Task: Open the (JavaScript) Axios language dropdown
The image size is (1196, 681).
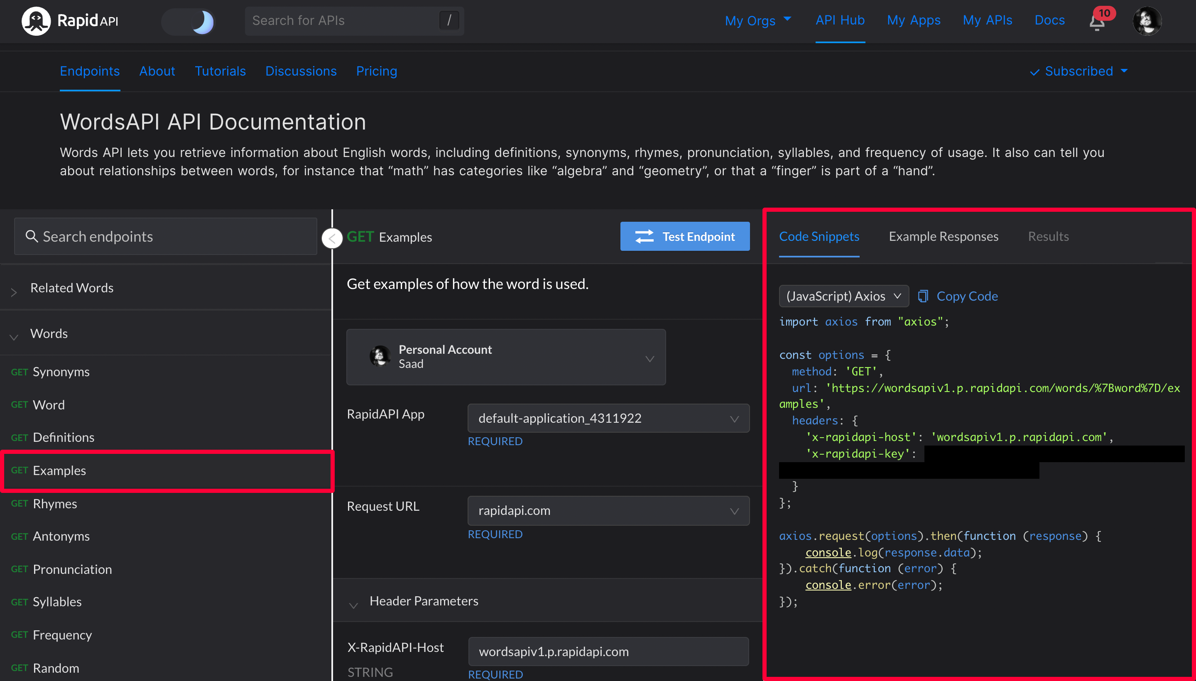Action: 843,296
